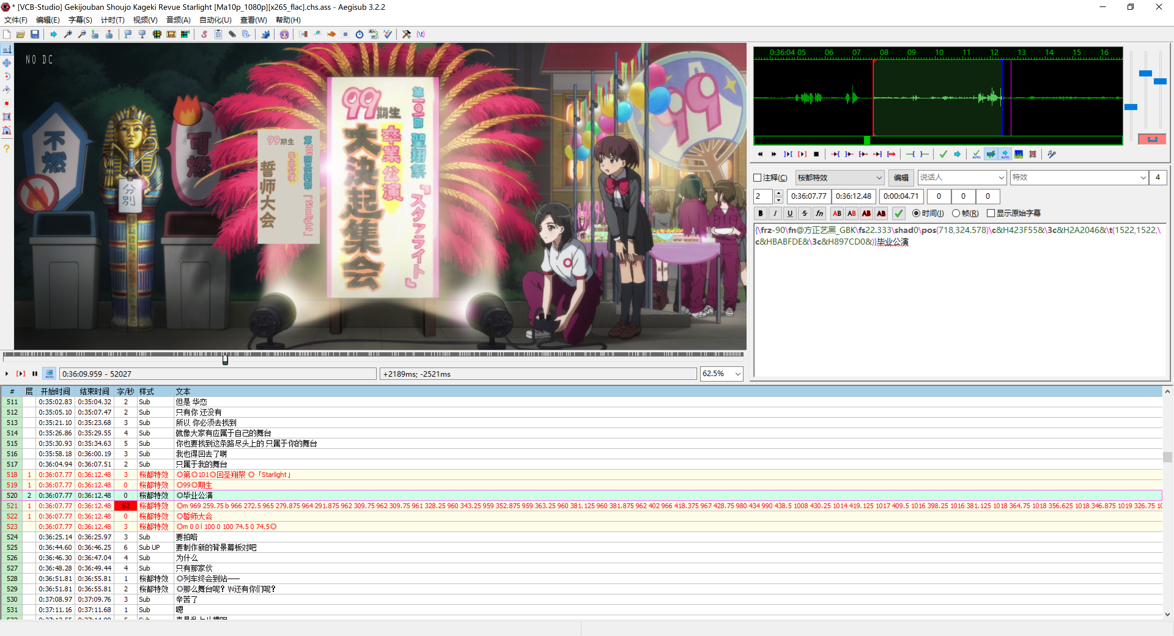Viewport: 1174px width, 636px height.
Task: Apply italic with the I button
Action: tap(775, 213)
